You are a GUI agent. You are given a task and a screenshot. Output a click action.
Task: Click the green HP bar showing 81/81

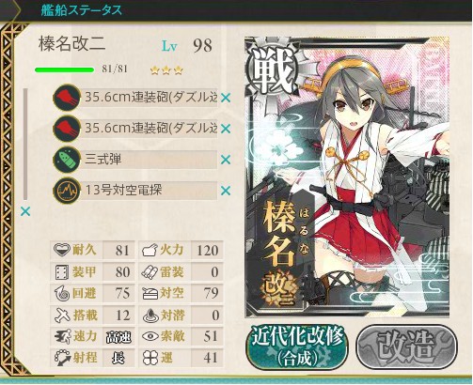(65, 69)
